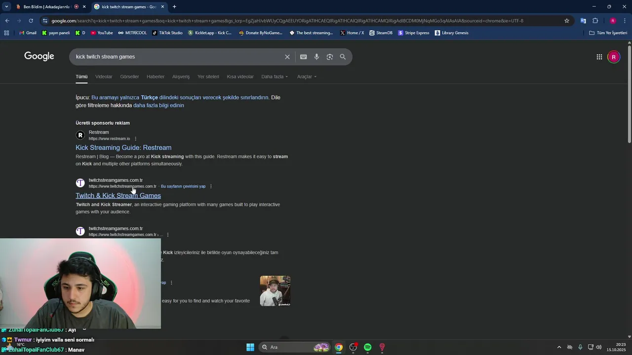Open daha fazla bilgi edinin link
This screenshot has width=632, height=355.
click(x=158, y=106)
